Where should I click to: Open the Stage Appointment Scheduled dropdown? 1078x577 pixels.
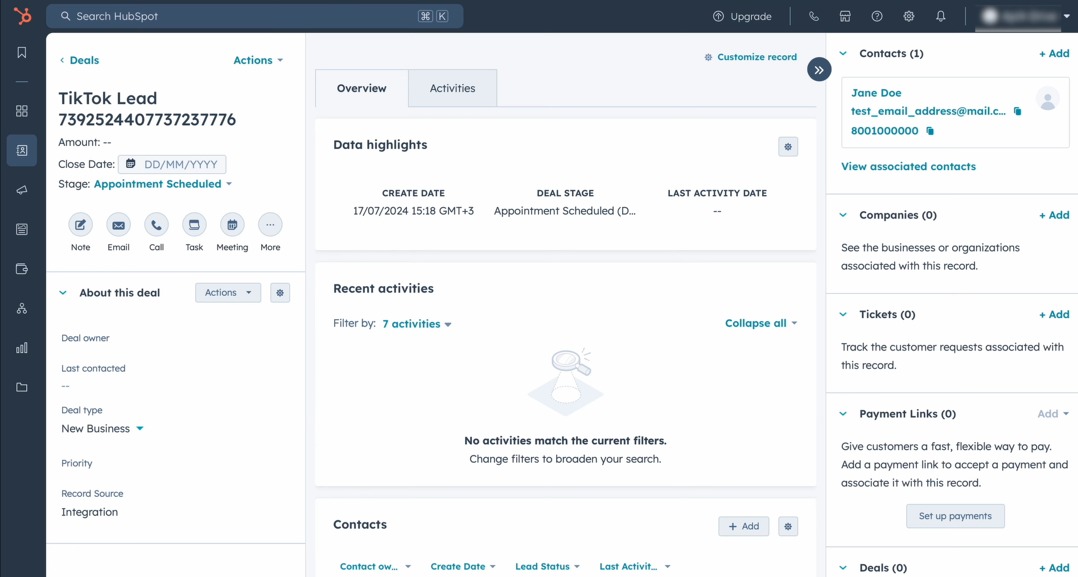click(x=163, y=184)
